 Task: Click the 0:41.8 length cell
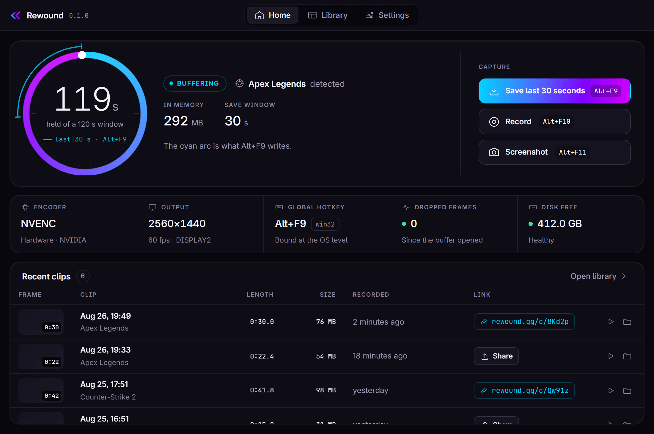coord(262,390)
